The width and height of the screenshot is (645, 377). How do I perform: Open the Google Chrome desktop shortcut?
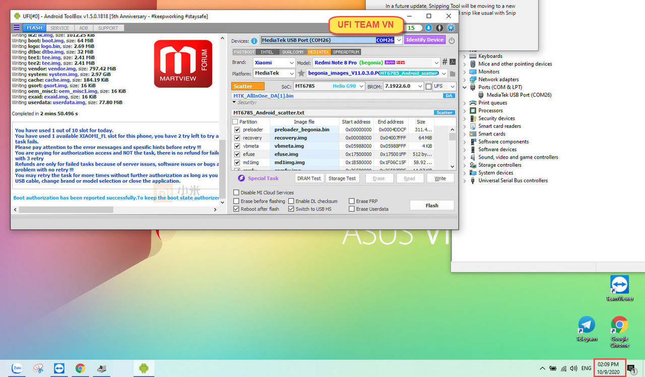click(x=619, y=332)
